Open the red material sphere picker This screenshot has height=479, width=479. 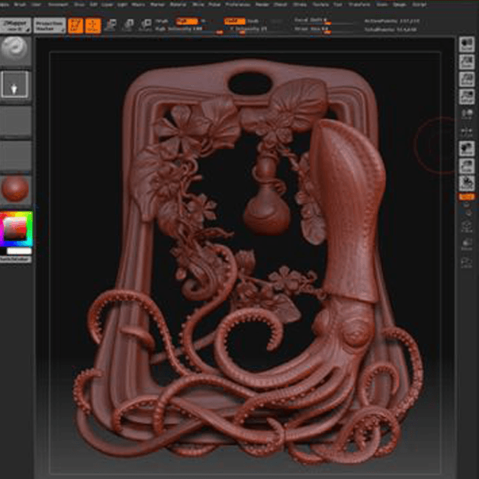pos(15,188)
